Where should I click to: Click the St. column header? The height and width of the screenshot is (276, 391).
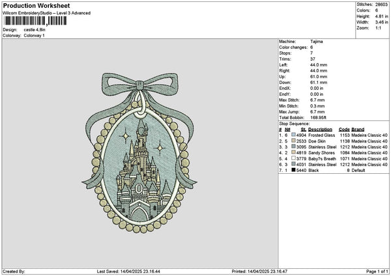pos(302,129)
